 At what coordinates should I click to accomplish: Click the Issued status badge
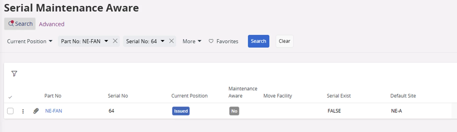click(x=181, y=111)
